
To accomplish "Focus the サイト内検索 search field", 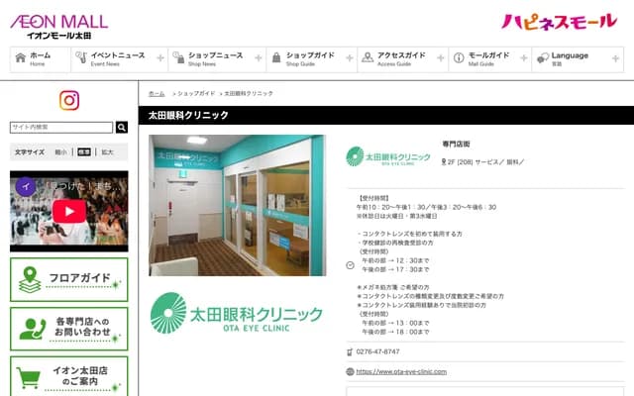I will pyautogui.click(x=61, y=128).
